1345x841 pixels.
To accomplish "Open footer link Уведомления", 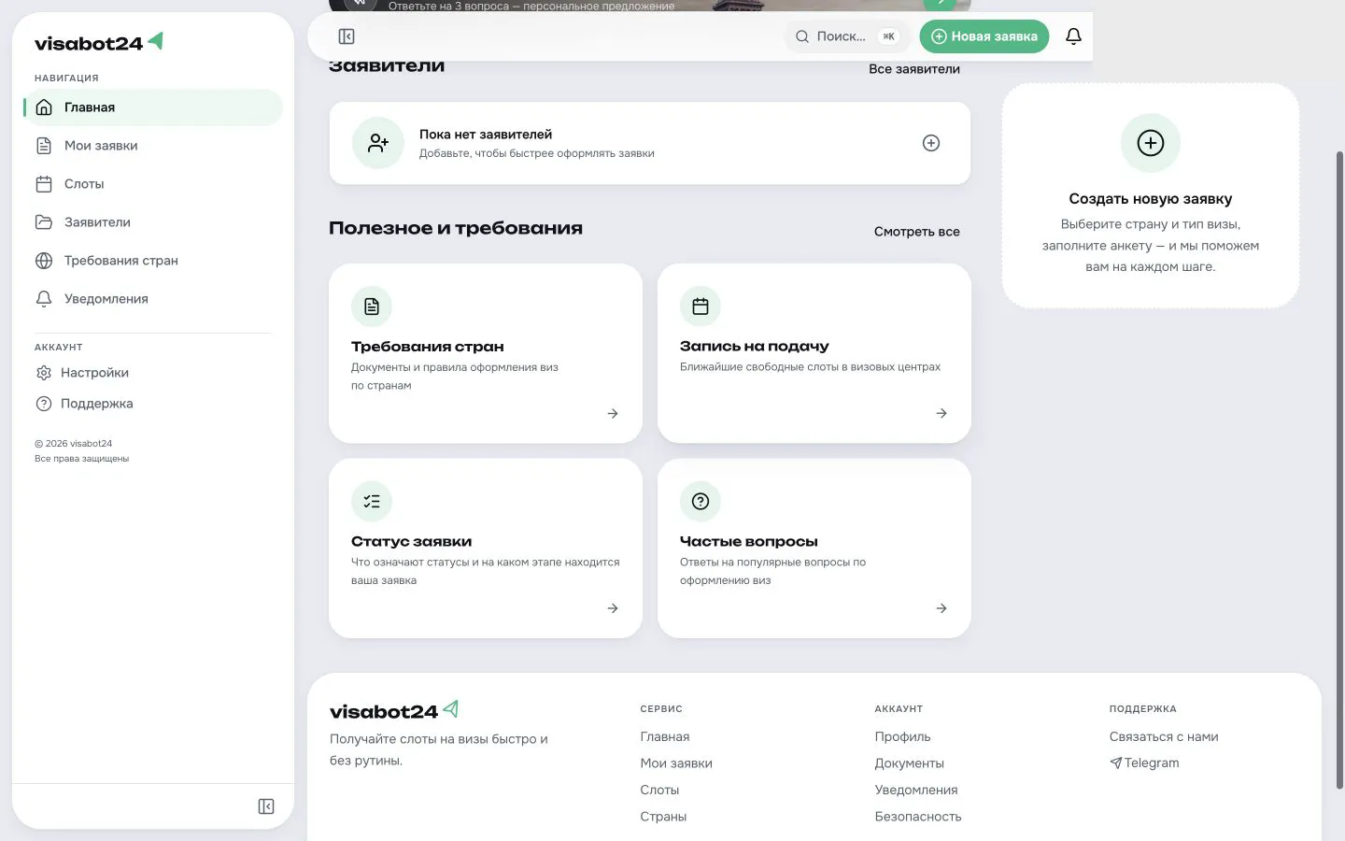I will [916, 791].
